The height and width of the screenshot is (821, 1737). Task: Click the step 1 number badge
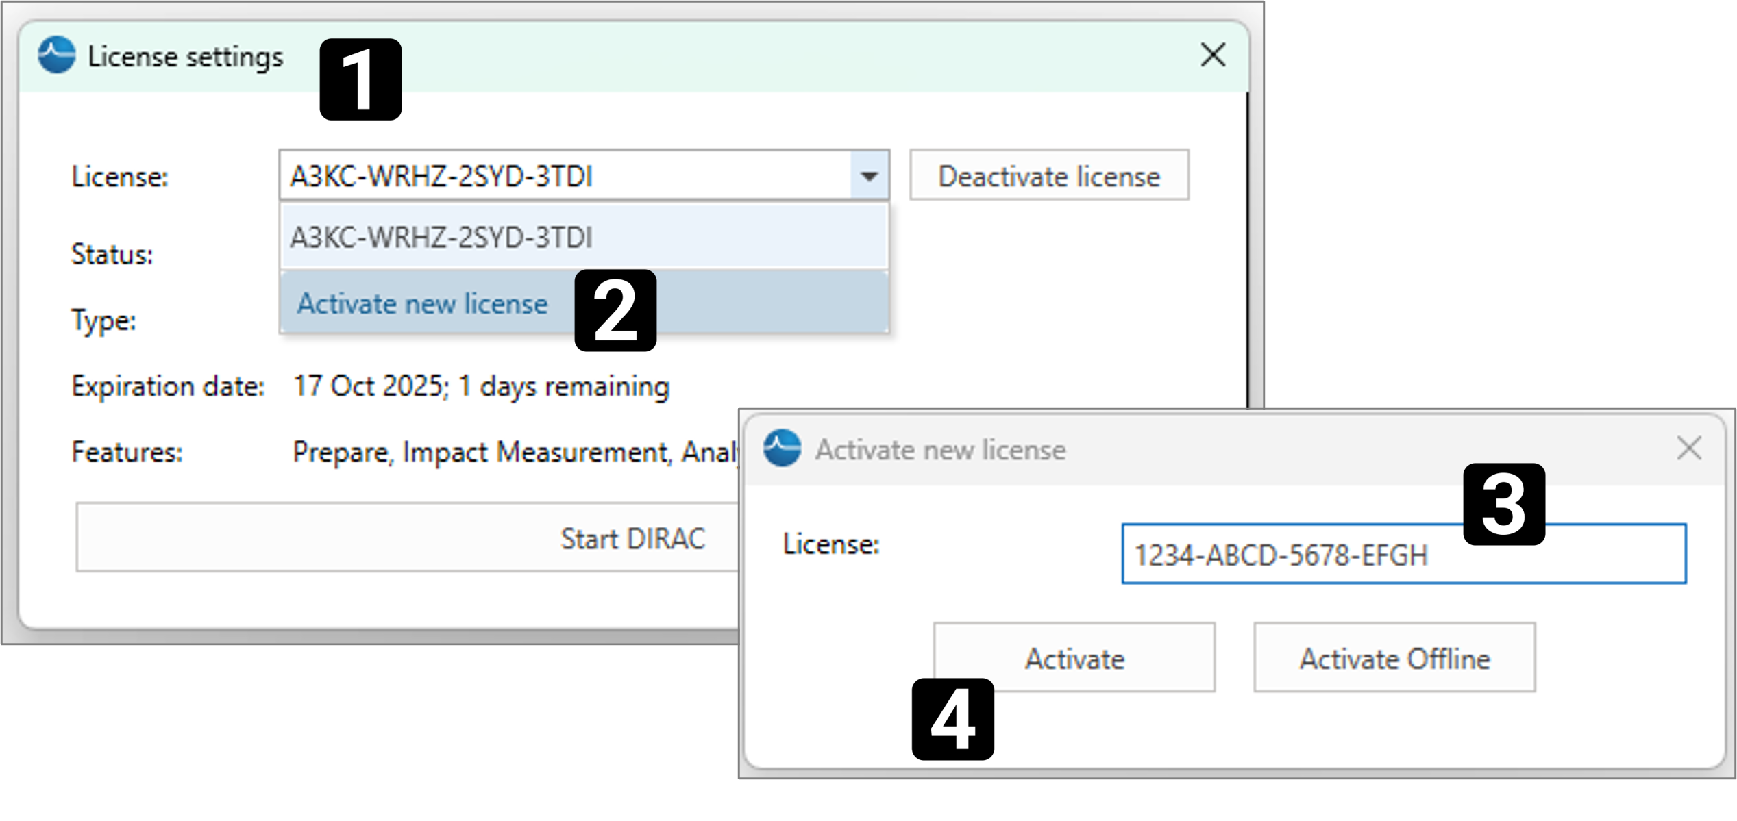pos(360,79)
